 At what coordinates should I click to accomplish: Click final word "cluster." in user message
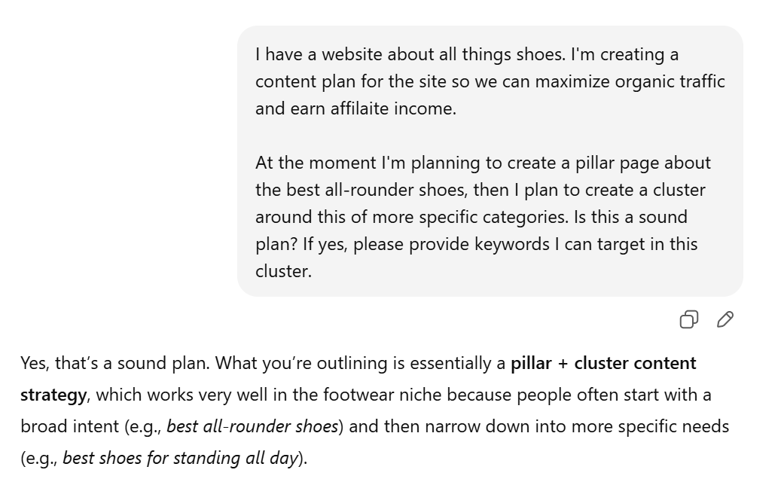[283, 271]
